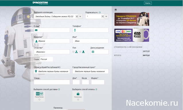Click the phone icon in Телефон field
The image size is (183, 110).
coord(75,30)
